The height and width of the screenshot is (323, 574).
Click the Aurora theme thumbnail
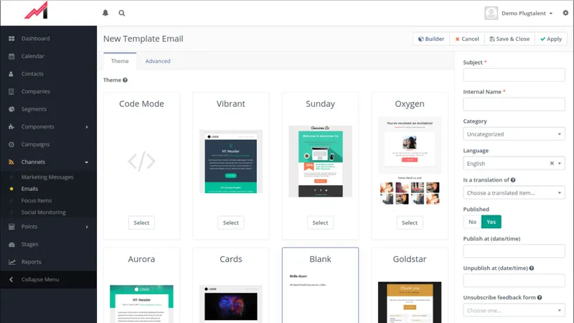click(x=141, y=304)
